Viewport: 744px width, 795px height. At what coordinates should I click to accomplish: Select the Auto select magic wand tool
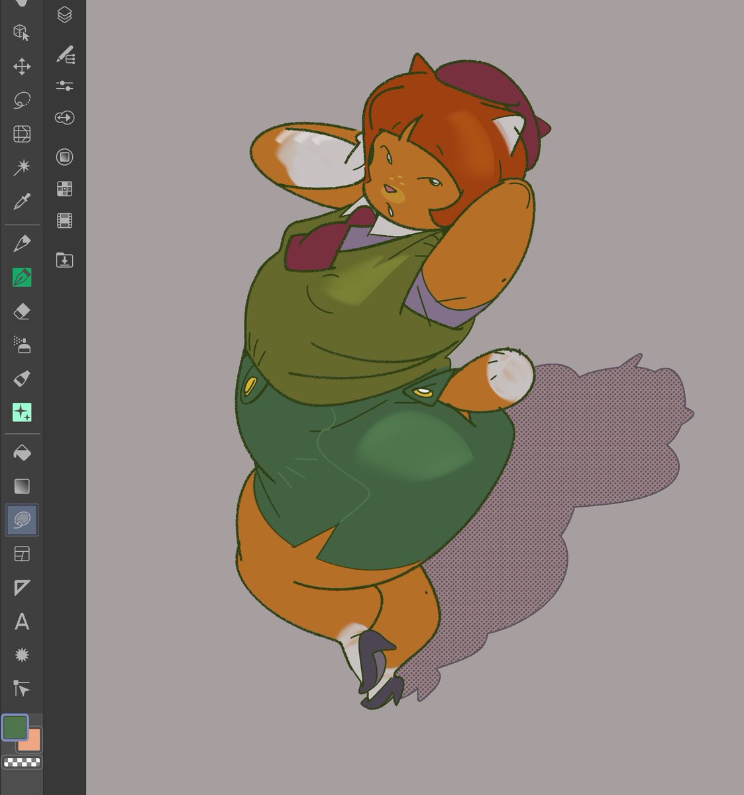pos(22,168)
